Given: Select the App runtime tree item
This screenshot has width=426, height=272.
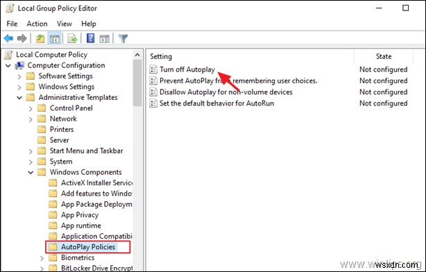Looking at the screenshot, I should coord(81,226).
